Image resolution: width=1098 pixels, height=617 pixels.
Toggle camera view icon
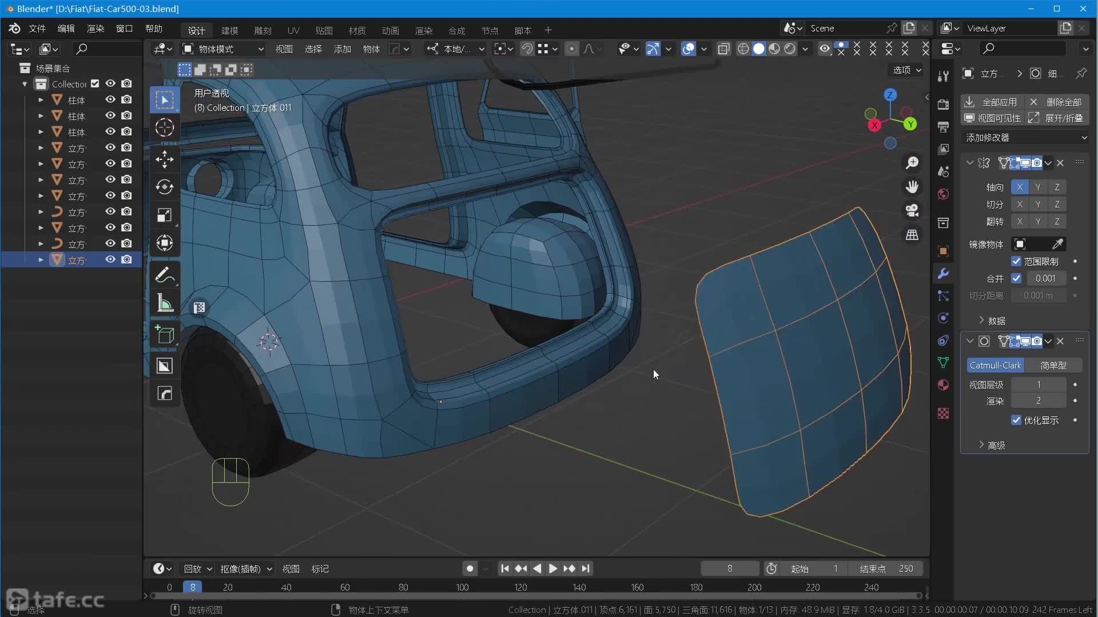[912, 211]
